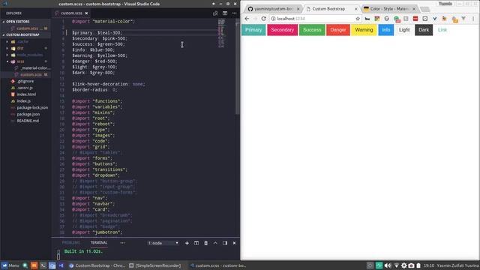Split the terminal
The height and width of the screenshot is (270, 480).
click(x=196, y=243)
